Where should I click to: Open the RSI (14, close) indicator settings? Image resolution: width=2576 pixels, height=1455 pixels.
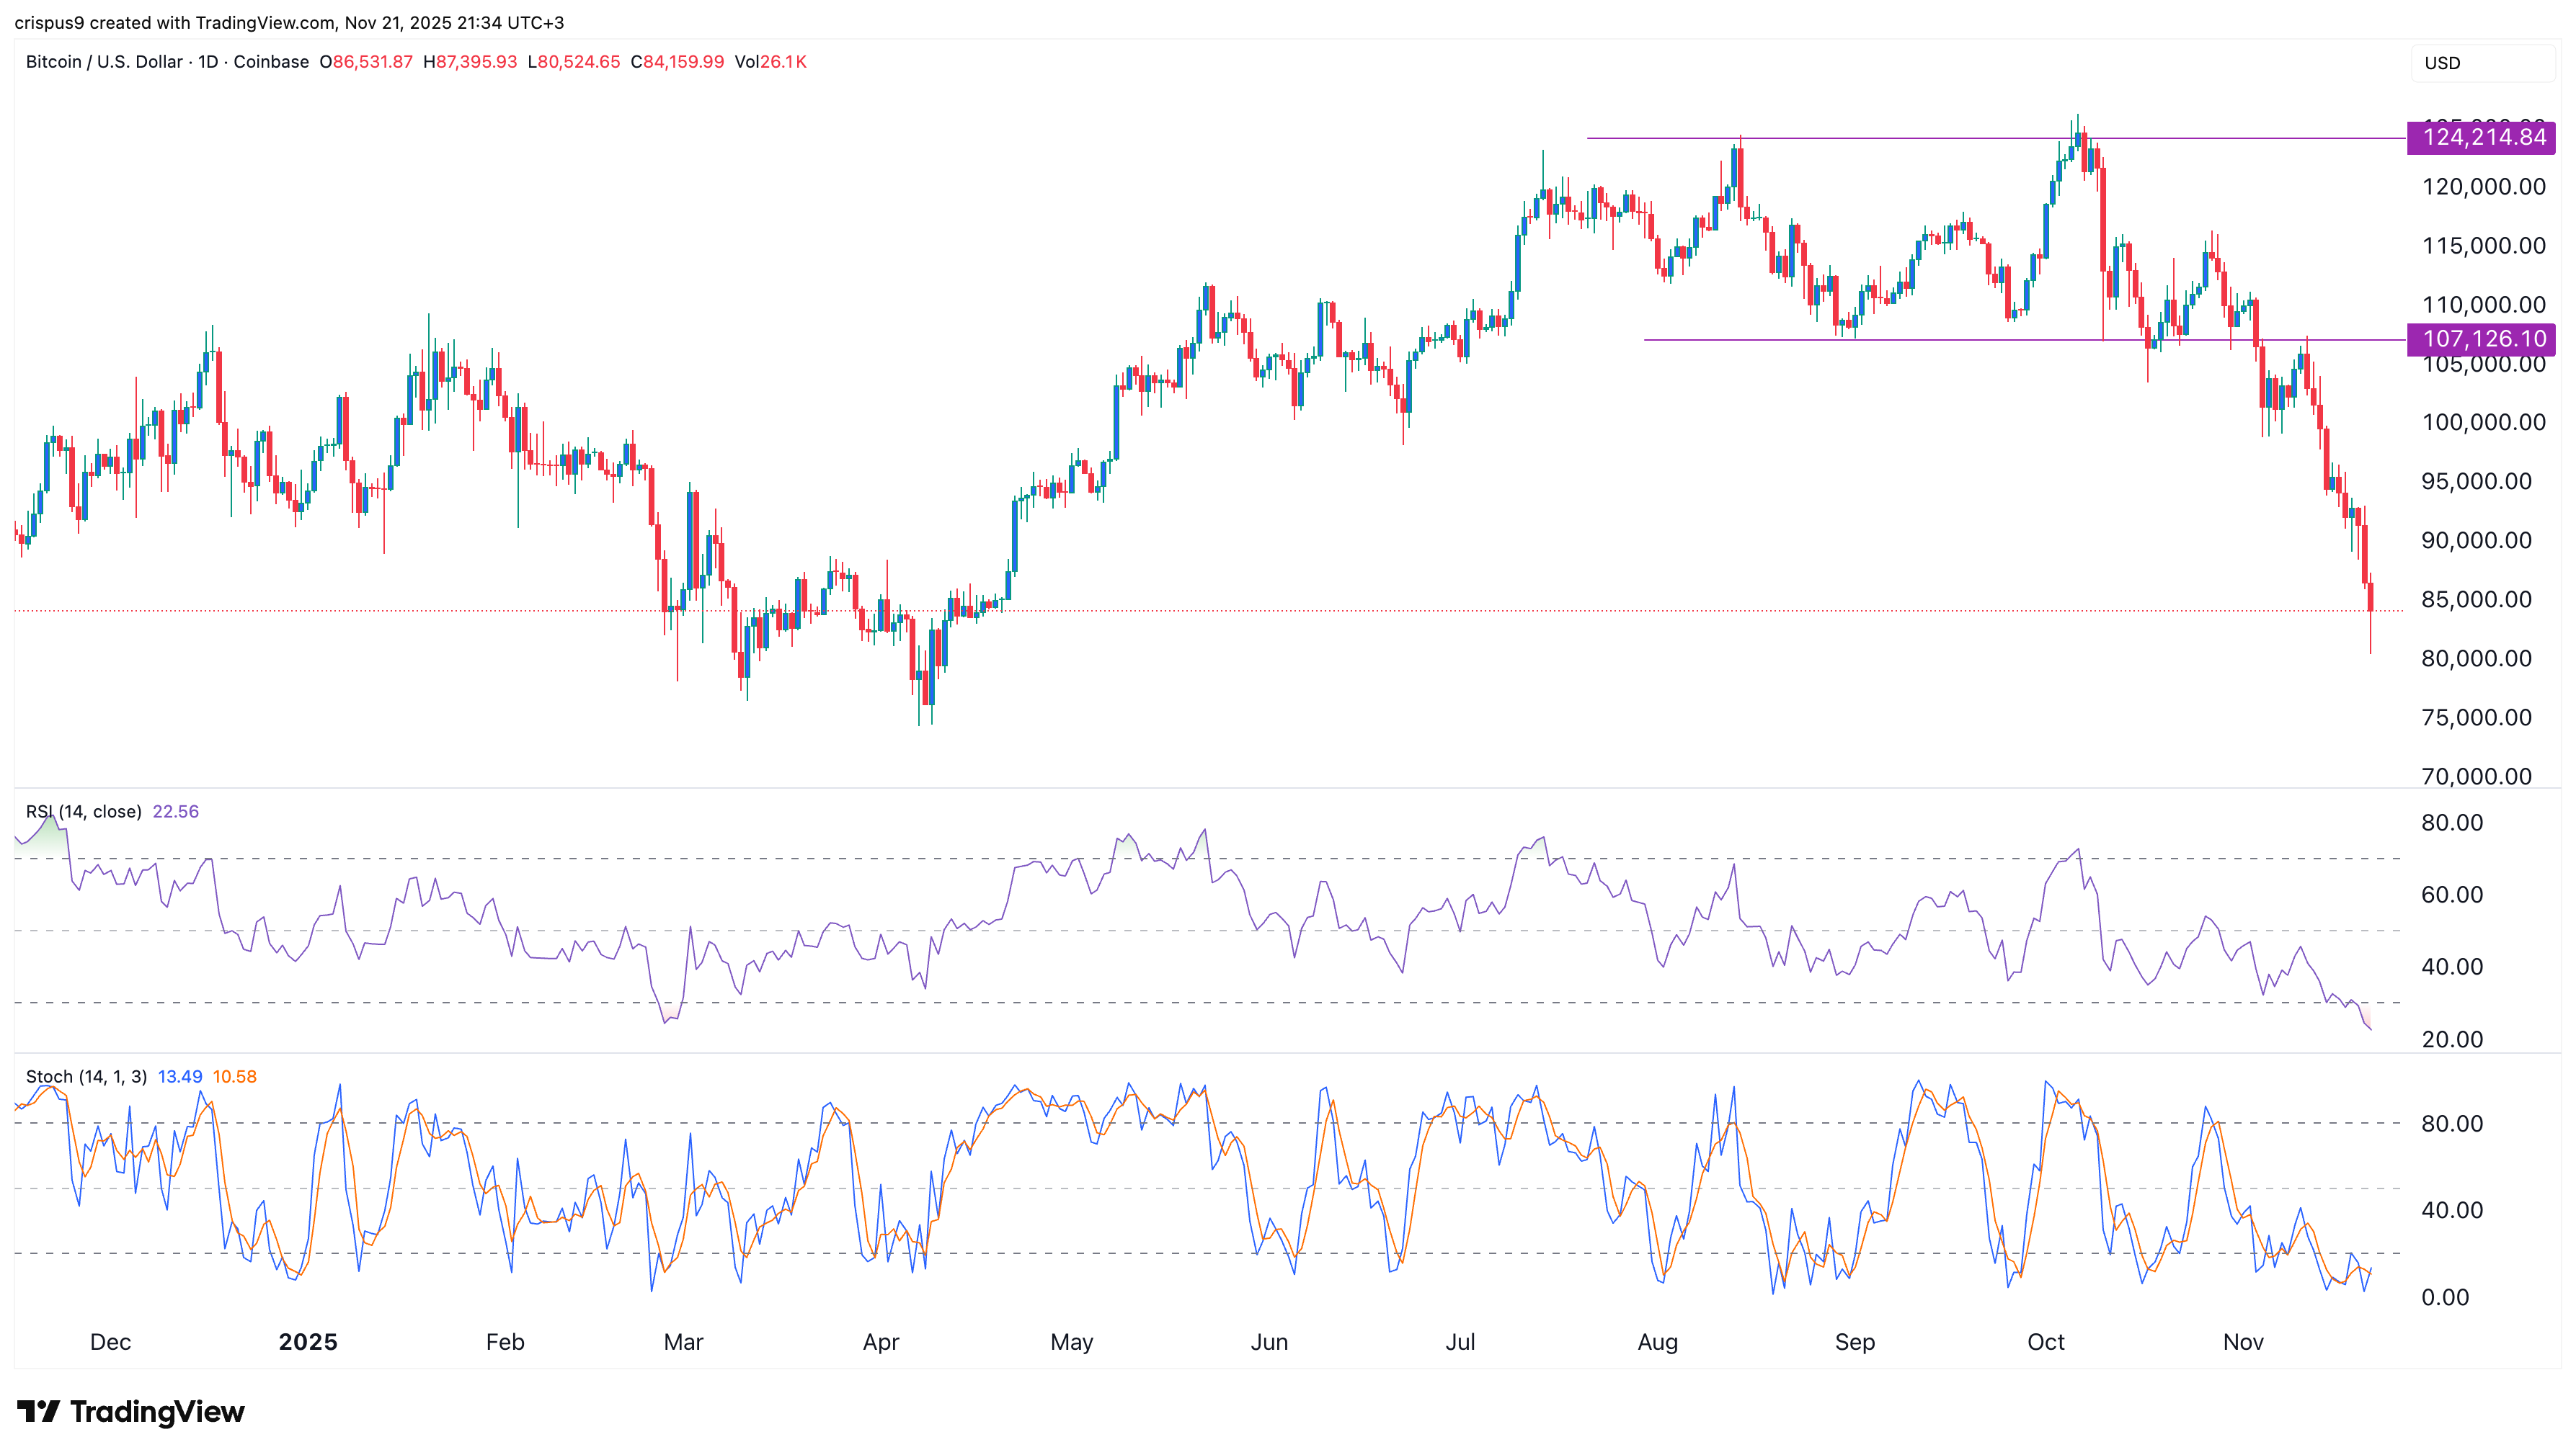point(84,812)
